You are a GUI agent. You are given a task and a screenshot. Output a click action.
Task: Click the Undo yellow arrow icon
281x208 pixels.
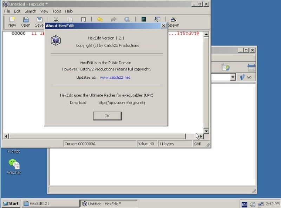pos(100,19)
